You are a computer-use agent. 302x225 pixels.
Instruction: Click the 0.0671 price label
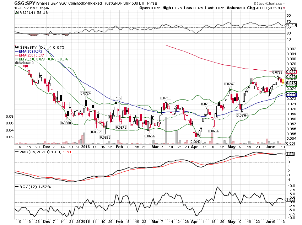point(121,127)
